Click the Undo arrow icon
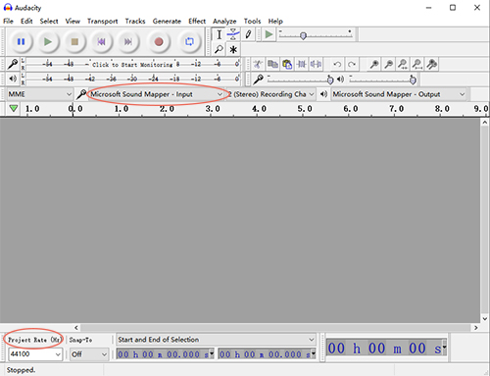The image size is (490, 376). coord(337,64)
